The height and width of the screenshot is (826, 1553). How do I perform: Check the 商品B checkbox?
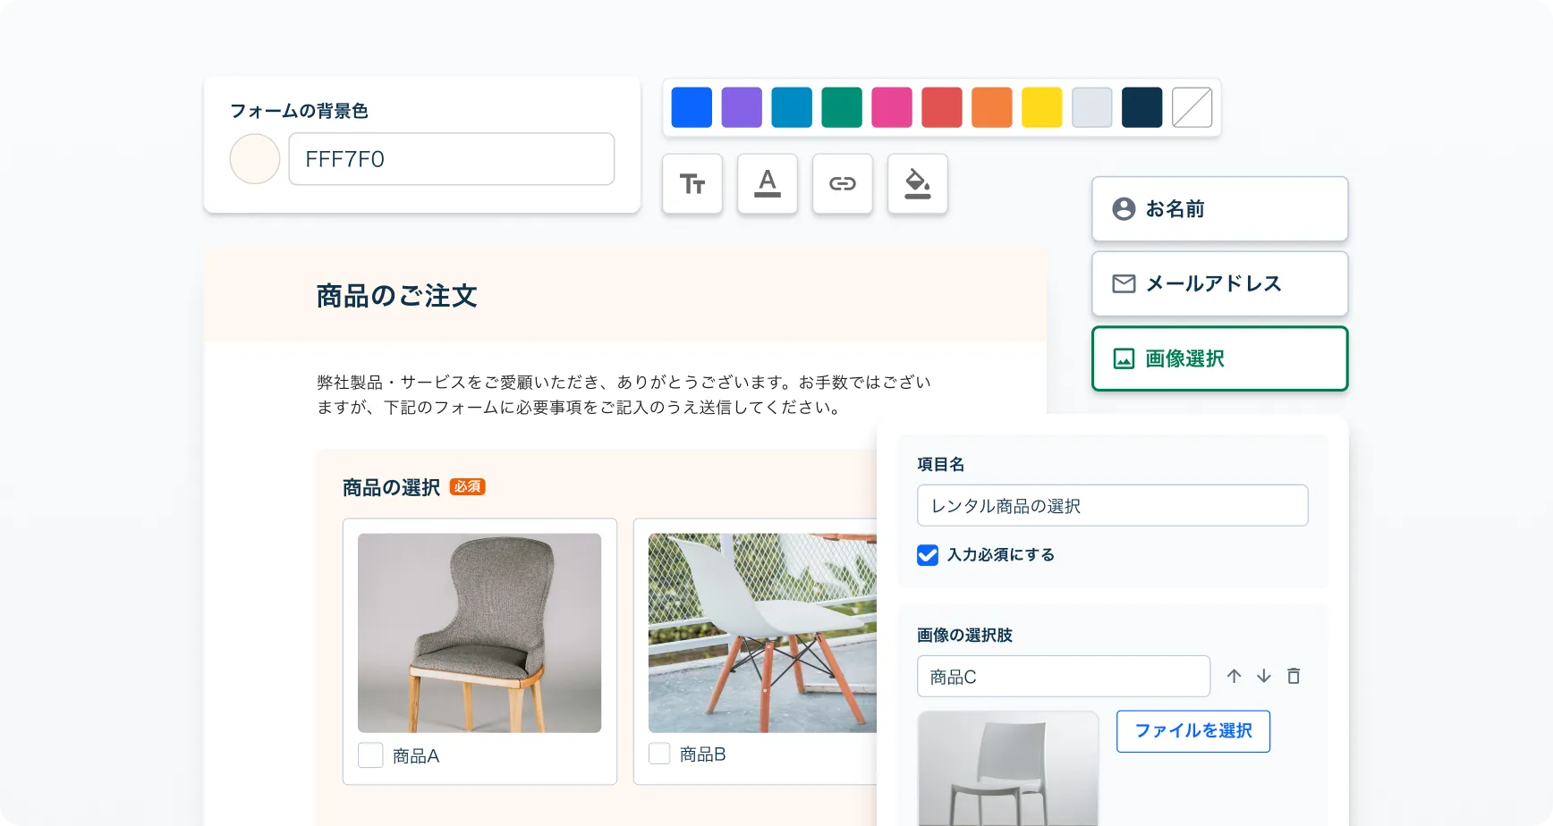point(659,754)
